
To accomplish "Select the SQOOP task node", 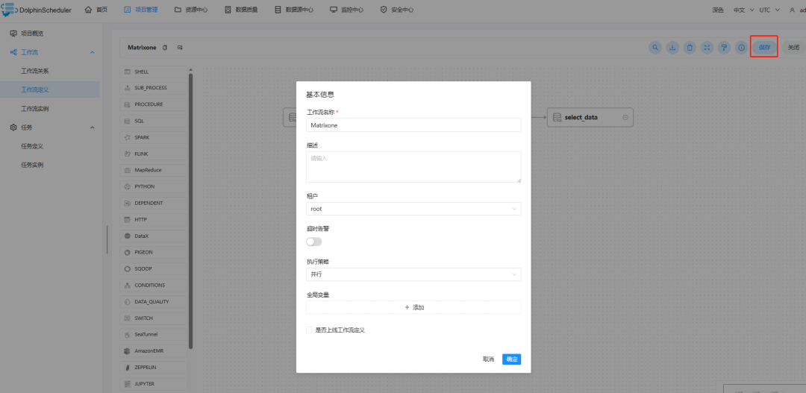I will [x=153, y=268].
